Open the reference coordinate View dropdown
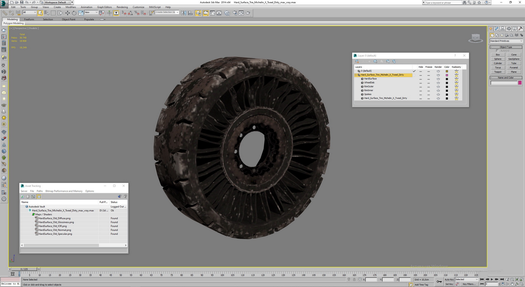 tap(91, 12)
